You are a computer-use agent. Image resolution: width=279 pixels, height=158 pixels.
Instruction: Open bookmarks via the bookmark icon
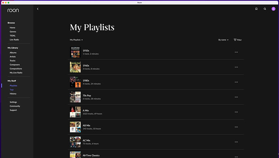pyautogui.click(x=256, y=9)
